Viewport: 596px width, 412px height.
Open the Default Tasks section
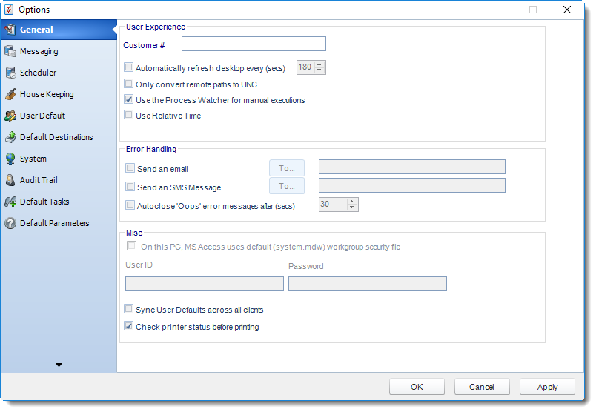(59, 202)
